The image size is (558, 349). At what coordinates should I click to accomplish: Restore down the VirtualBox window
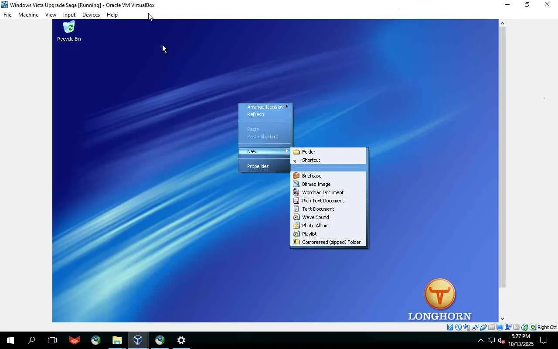pos(527,5)
